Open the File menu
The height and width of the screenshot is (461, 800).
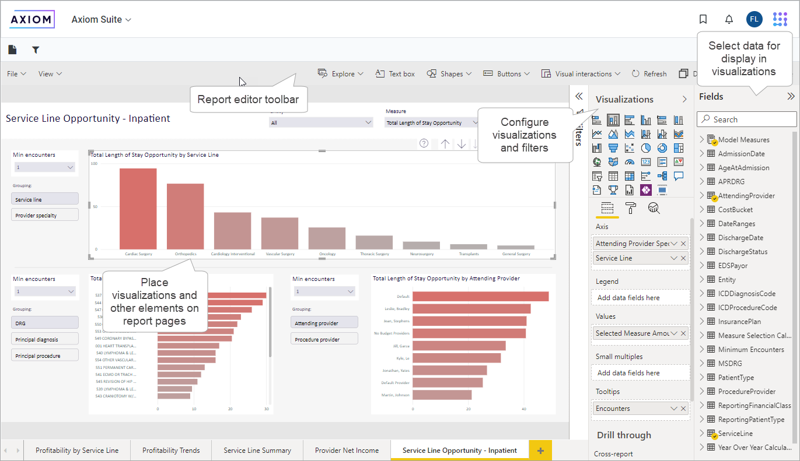16,74
